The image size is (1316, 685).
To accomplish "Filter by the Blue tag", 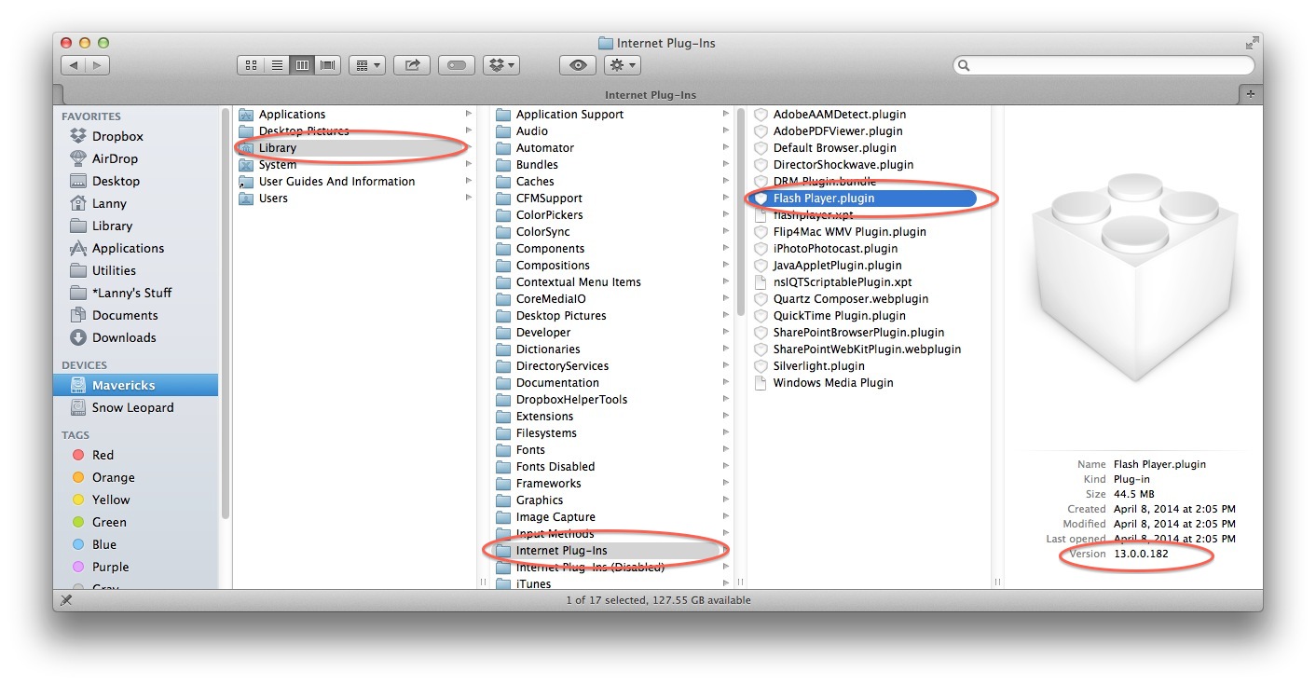I will pyautogui.click(x=104, y=544).
